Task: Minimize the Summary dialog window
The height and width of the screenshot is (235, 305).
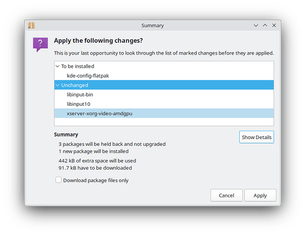Action: point(256,25)
